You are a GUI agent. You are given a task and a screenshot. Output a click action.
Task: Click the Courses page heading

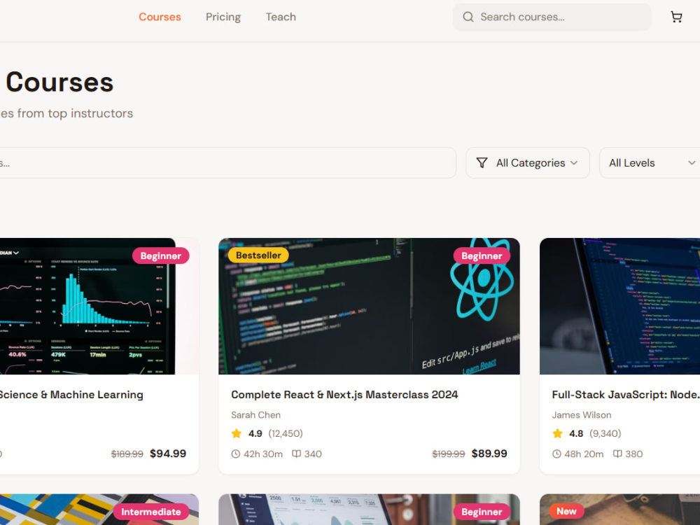click(x=59, y=83)
